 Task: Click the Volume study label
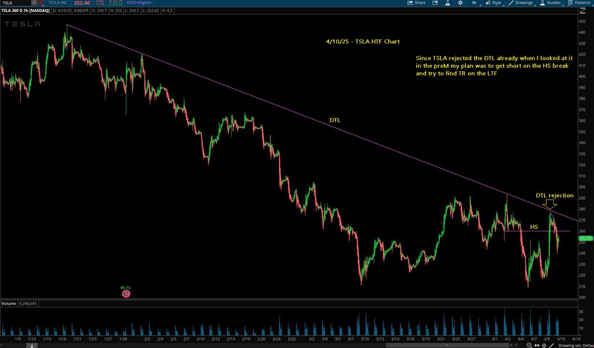9,303
